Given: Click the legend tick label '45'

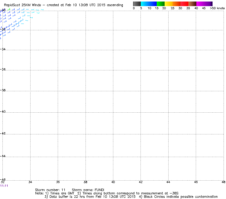Looking at the screenshot, I should [204, 8].
